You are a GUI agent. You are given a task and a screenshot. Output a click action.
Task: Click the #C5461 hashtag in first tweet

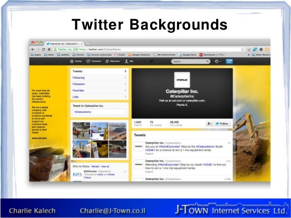(150, 150)
